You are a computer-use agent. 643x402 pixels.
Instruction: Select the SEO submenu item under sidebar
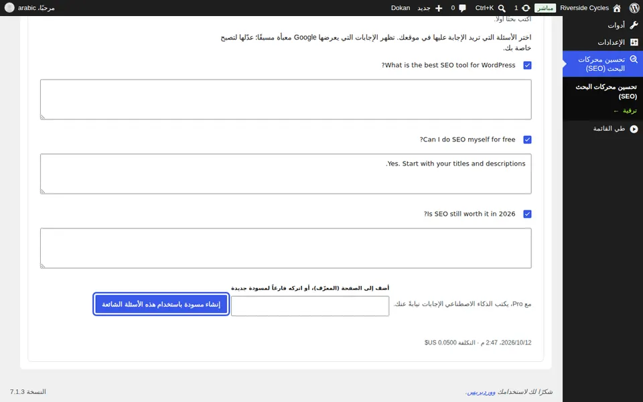pyautogui.click(x=606, y=92)
